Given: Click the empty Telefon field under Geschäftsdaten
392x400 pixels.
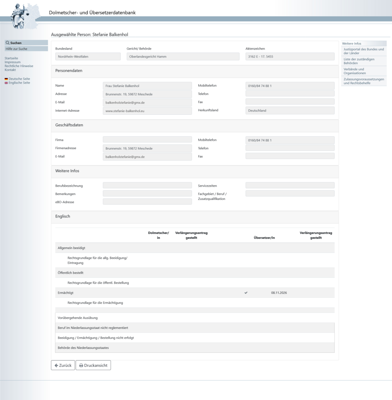Looking at the screenshot, I should point(290,148).
